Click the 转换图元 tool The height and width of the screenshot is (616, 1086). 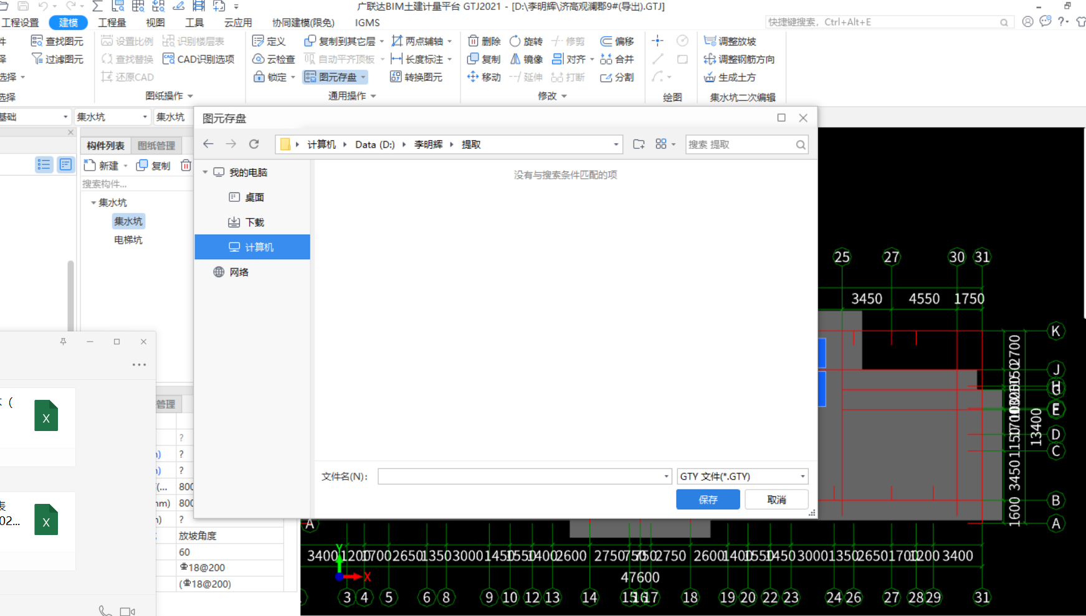click(x=416, y=77)
